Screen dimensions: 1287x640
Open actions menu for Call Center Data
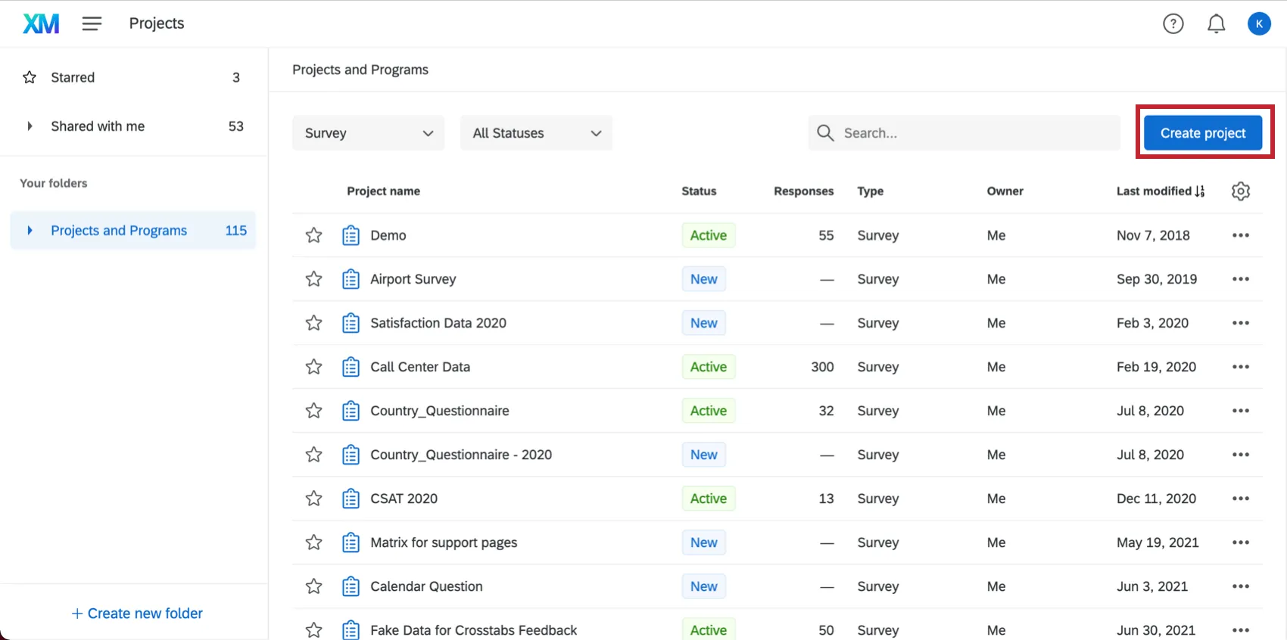coord(1240,367)
